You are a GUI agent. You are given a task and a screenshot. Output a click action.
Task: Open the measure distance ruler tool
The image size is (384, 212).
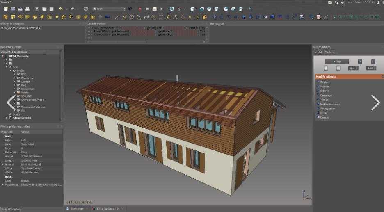click(250, 9)
